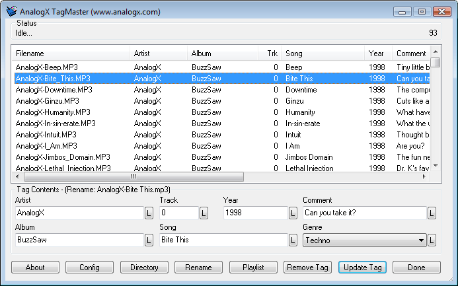Image resolution: width=458 pixels, height=286 pixels.
Task: Click the Done button
Action: point(417,268)
